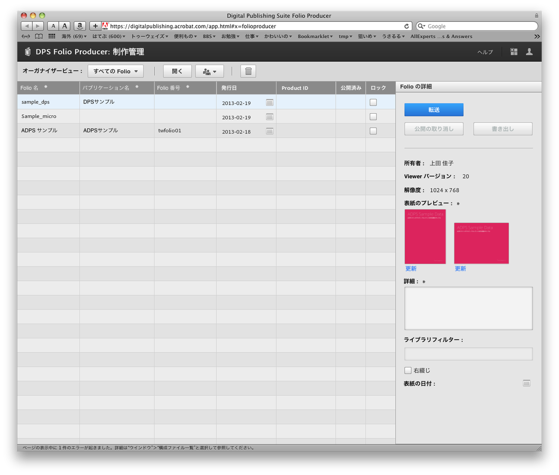Toggle the lock checkbox for sample_dps
The image size is (559, 475).
click(373, 103)
